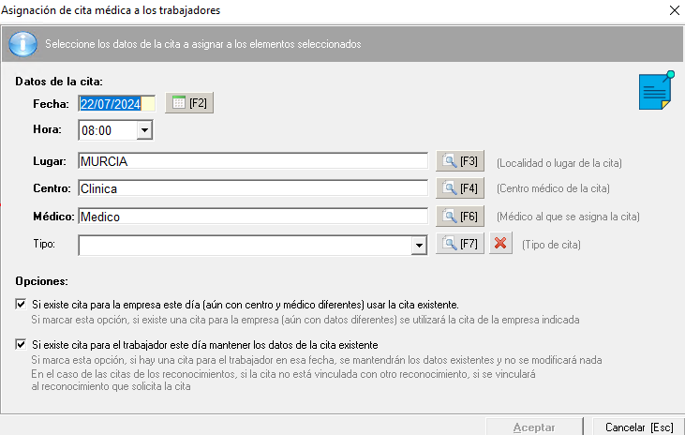Click the Médico field containing Medico
This screenshot has width=685, height=435.
(x=253, y=217)
